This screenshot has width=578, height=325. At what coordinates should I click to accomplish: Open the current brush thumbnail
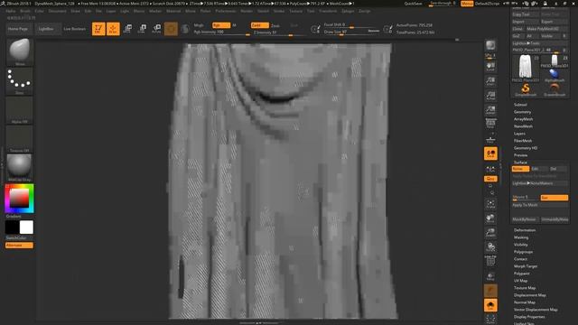click(x=19, y=52)
